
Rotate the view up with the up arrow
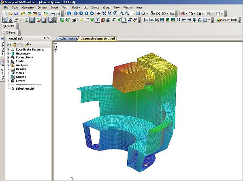pos(87,13)
